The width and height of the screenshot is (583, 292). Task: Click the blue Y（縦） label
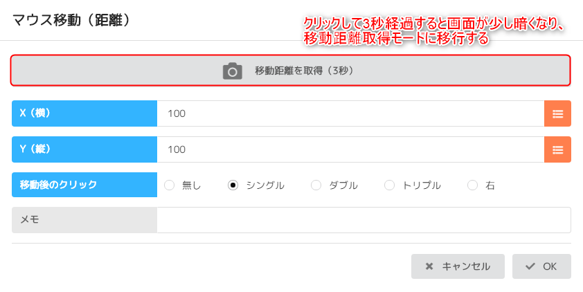(84, 149)
